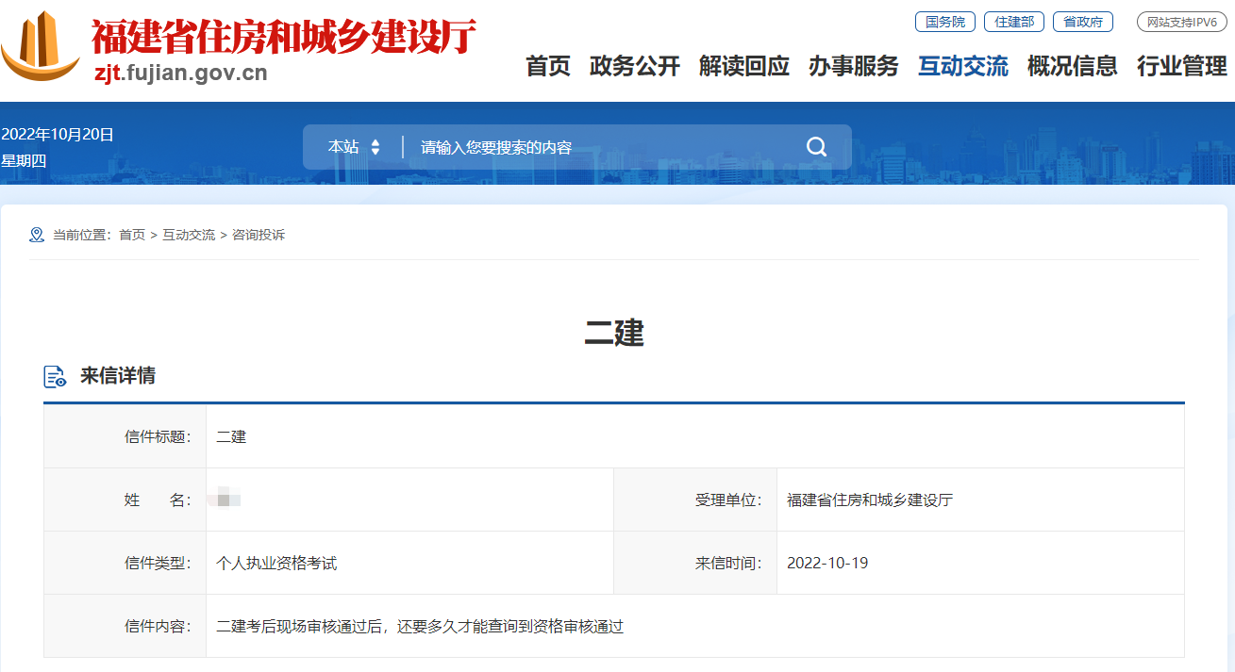Click the location pin icon beside 当前位置
Image resolution: width=1235 pixels, height=672 pixels.
pos(37,235)
